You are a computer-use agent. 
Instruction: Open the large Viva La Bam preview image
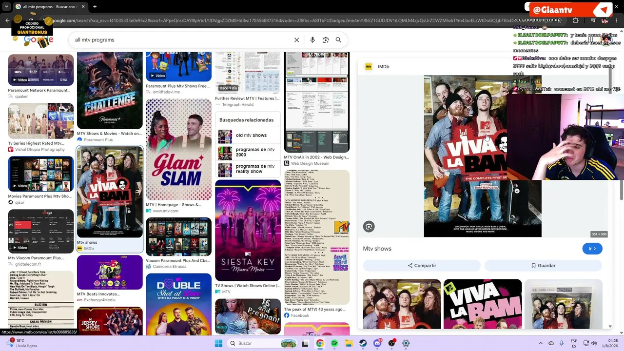click(x=483, y=156)
